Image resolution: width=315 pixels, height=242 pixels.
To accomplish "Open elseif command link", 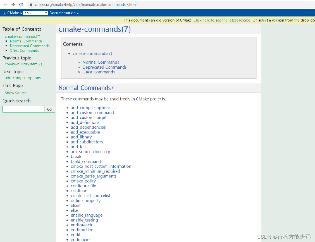I will tap(75, 205).
